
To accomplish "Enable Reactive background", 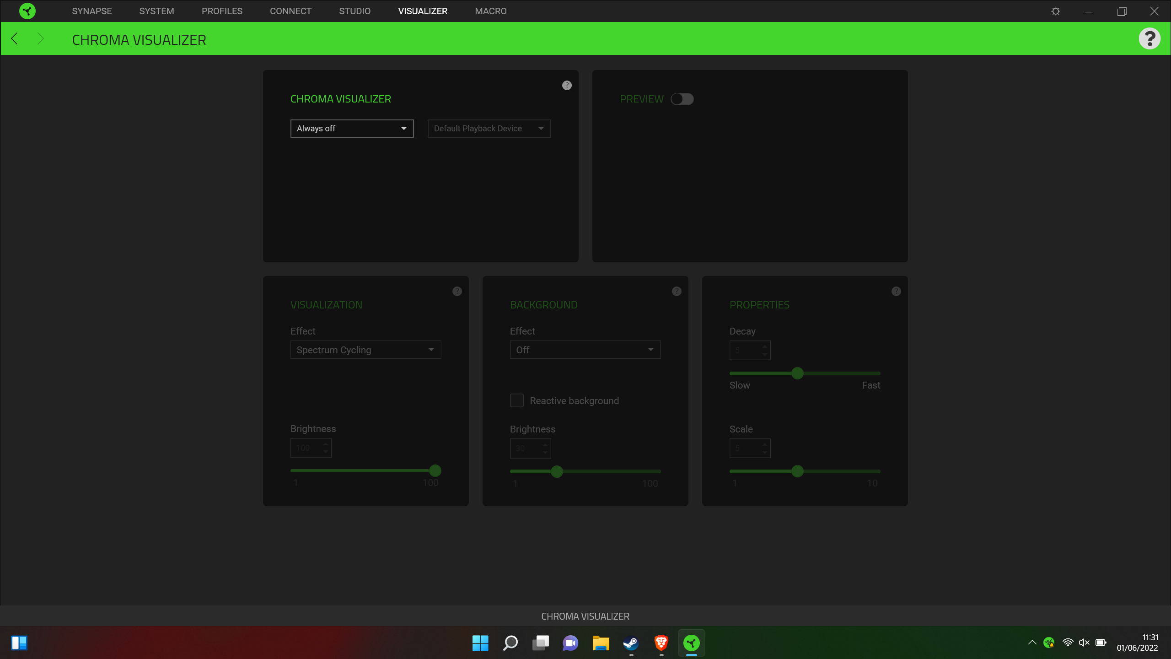I will (516, 400).
